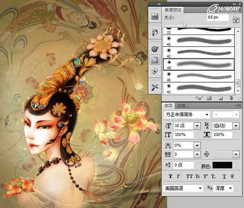
Task: Open the Preset Manager icon
Action: 209,98
